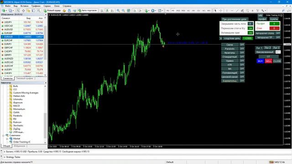
Task: Switch chart to bar chart icon
Action: point(102,10)
